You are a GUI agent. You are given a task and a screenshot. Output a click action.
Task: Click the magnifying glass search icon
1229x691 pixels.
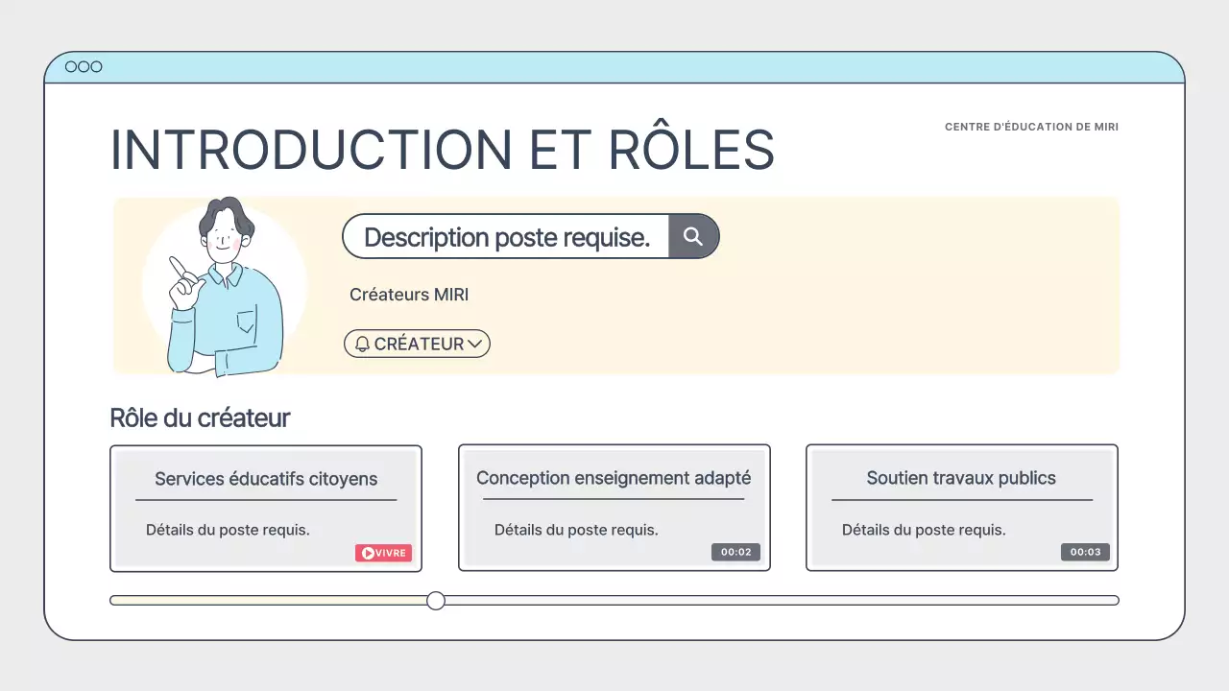(x=693, y=236)
